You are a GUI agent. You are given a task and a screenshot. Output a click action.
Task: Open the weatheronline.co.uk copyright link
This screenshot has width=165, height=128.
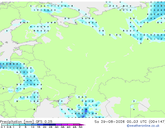[x=143, y=126]
